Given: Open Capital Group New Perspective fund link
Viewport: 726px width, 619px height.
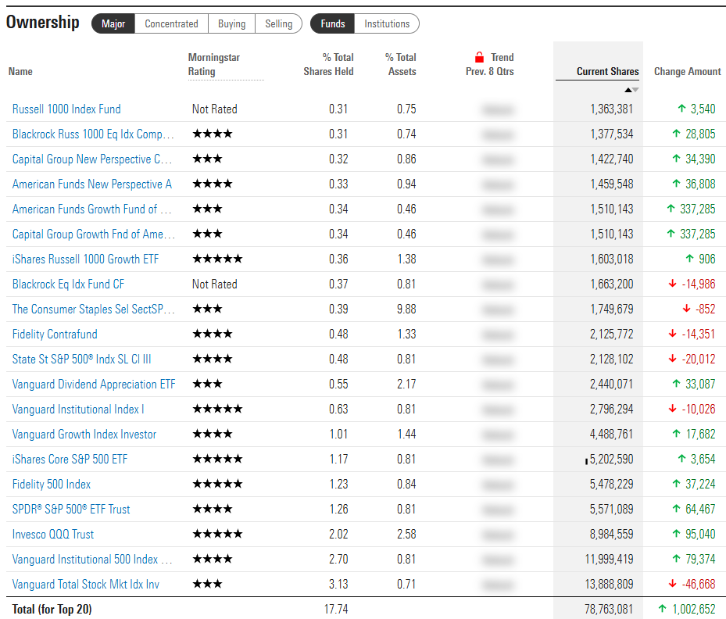Looking at the screenshot, I should (x=92, y=159).
